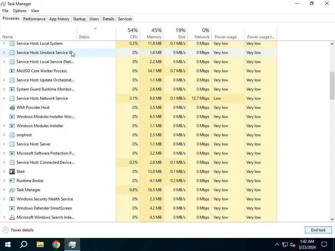
Task: Click the Service Host: Network Service gear icon
Action: click(x=12, y=98)
